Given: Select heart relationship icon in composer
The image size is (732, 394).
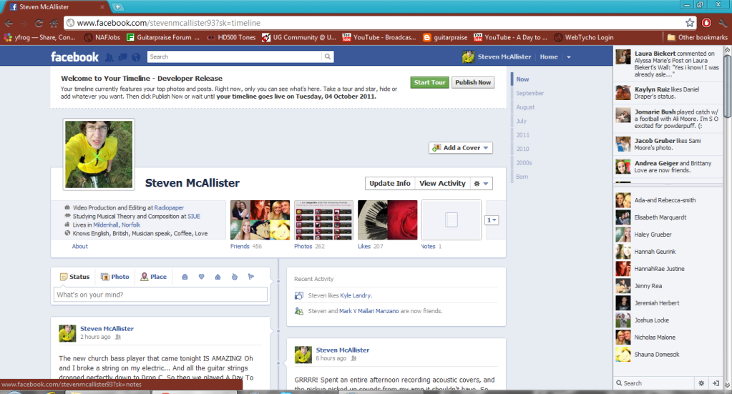Looking at the screenshot, I should point(201,277).
